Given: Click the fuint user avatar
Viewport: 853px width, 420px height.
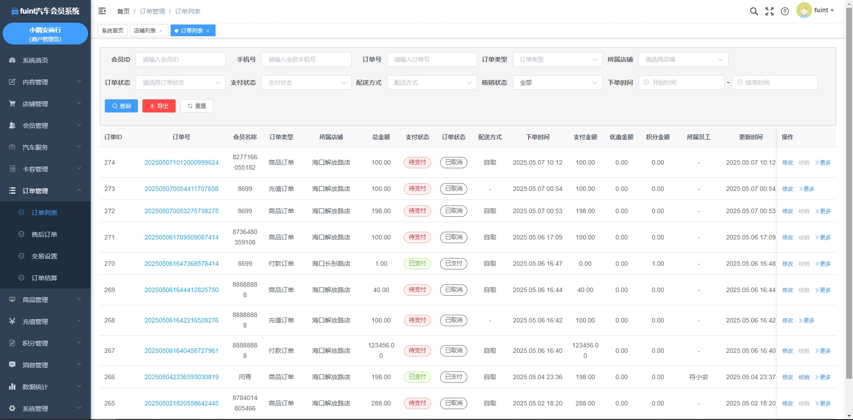Looking at the screenshot, I should point(804,10).
